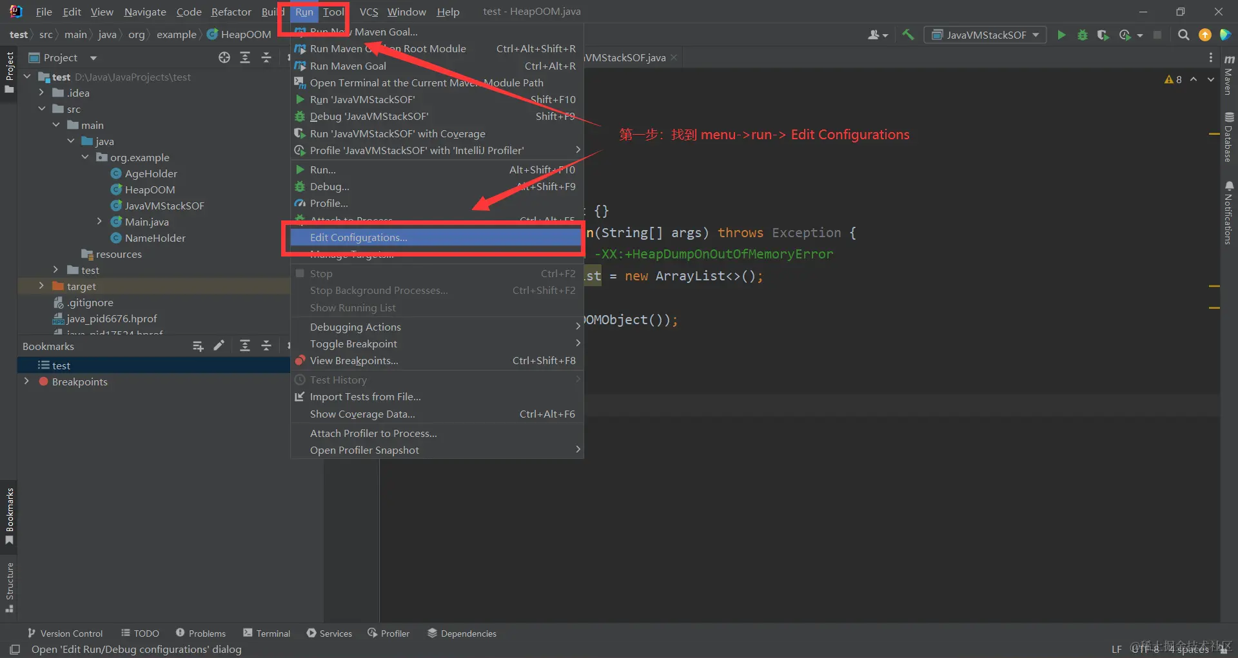Jump to next highlighted problem using the down arrow
The height and width of the screenshot is (658, 1238).
tap(1211, 79)
